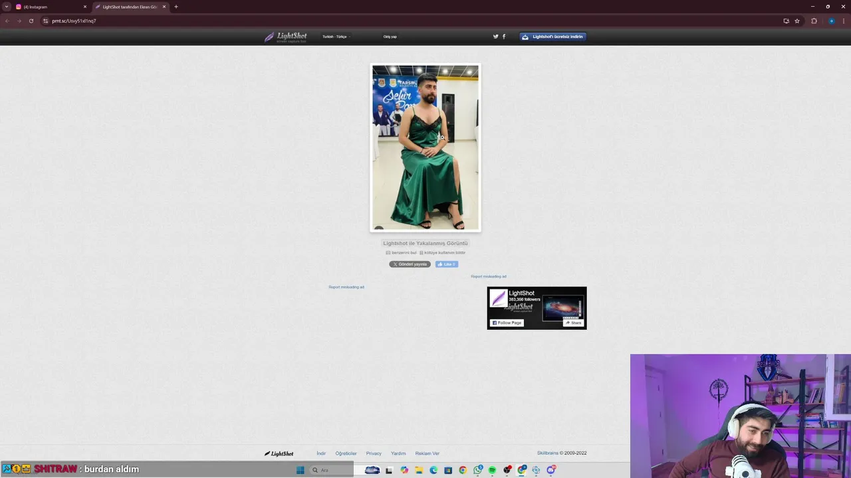Select the LightShot tab
851x478 pixels.
[x=130, y=7]
